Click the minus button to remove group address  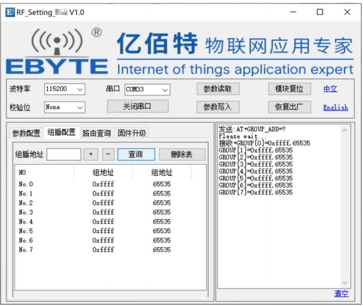(108, 154)
